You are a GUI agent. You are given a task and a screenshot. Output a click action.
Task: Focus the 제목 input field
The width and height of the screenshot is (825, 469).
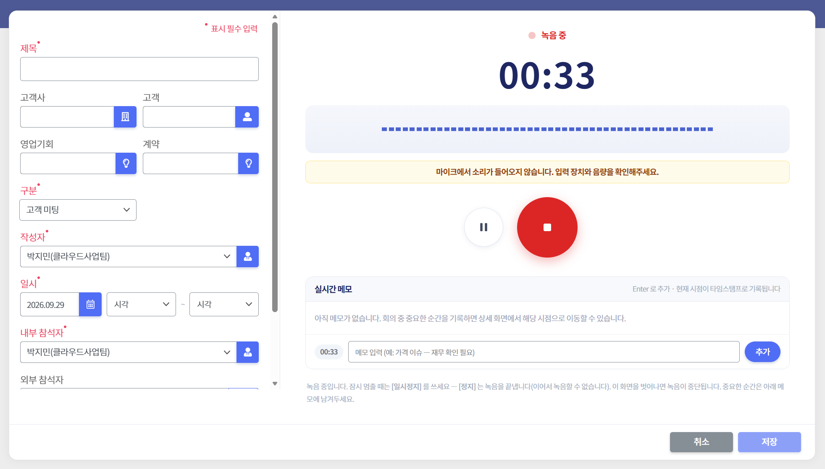139,69
